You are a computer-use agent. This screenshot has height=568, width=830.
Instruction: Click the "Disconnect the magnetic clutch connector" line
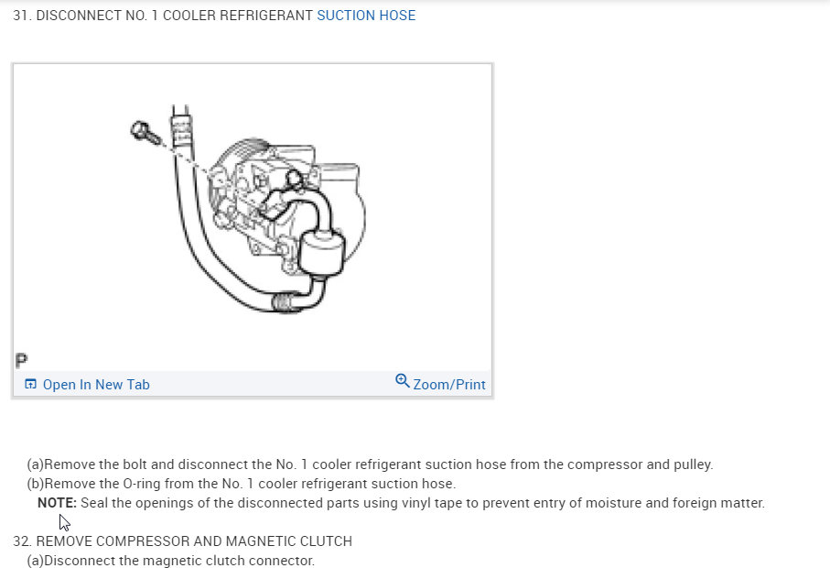coord(170,561)
